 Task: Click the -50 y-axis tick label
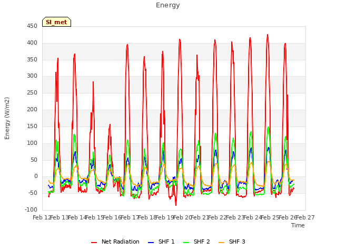[32, 193]
